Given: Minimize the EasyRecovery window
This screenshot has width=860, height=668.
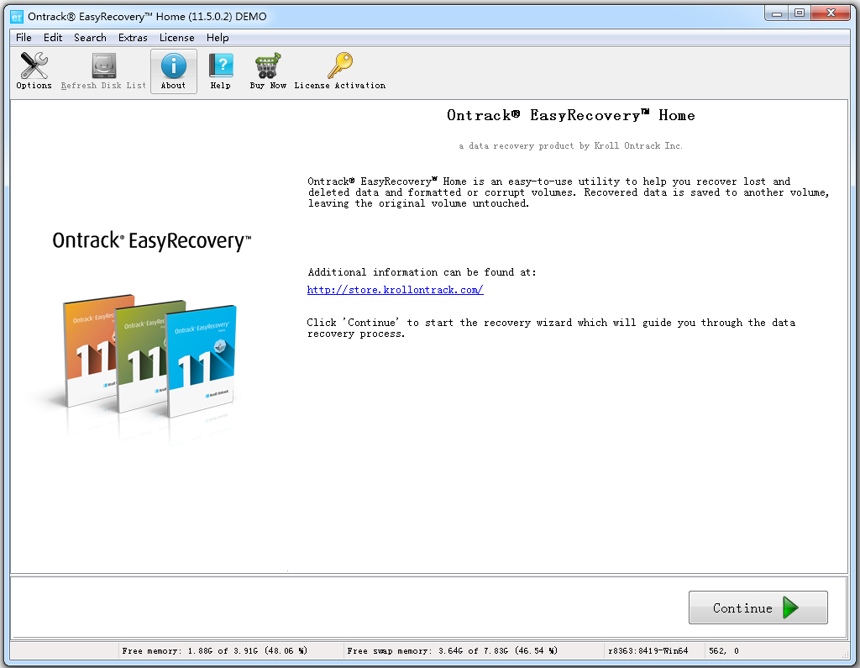Looking at the screenshot, I should click(777, 13).
